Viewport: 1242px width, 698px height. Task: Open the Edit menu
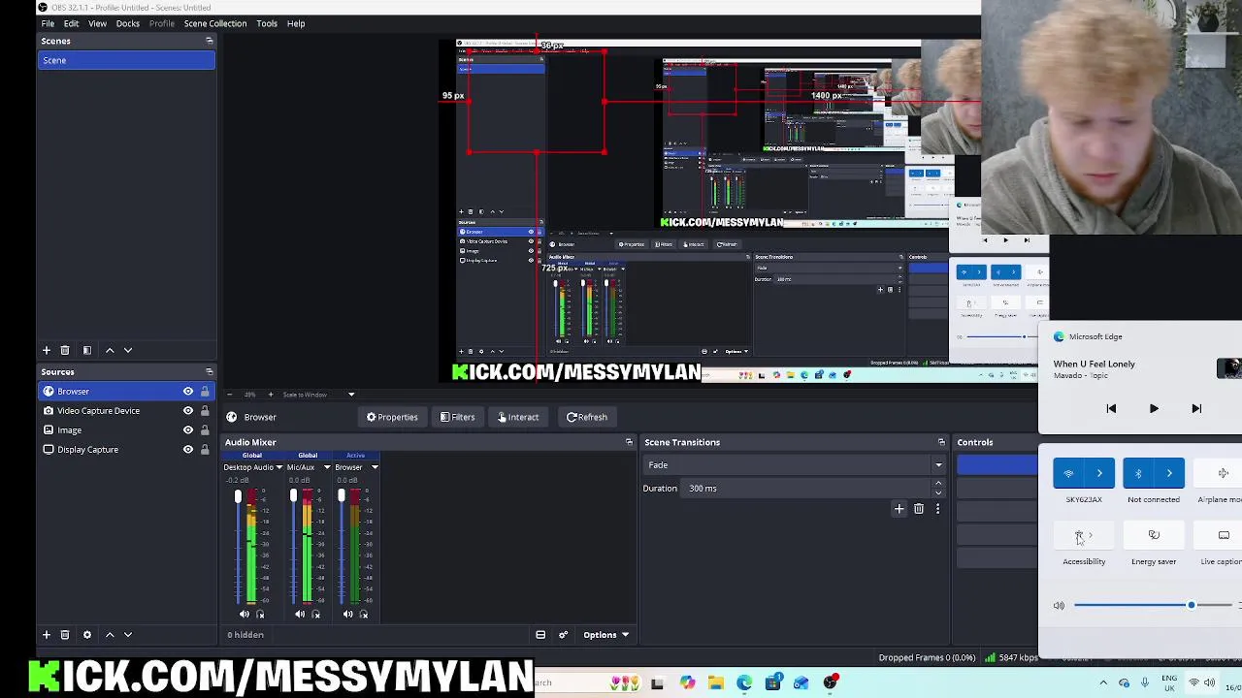pos(71,23)
